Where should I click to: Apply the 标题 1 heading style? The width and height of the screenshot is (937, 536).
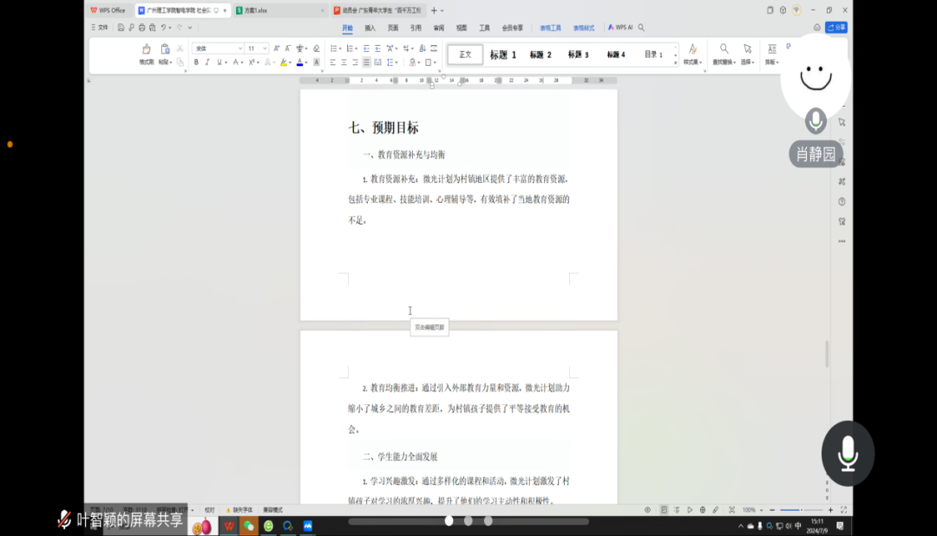(503, 55)
